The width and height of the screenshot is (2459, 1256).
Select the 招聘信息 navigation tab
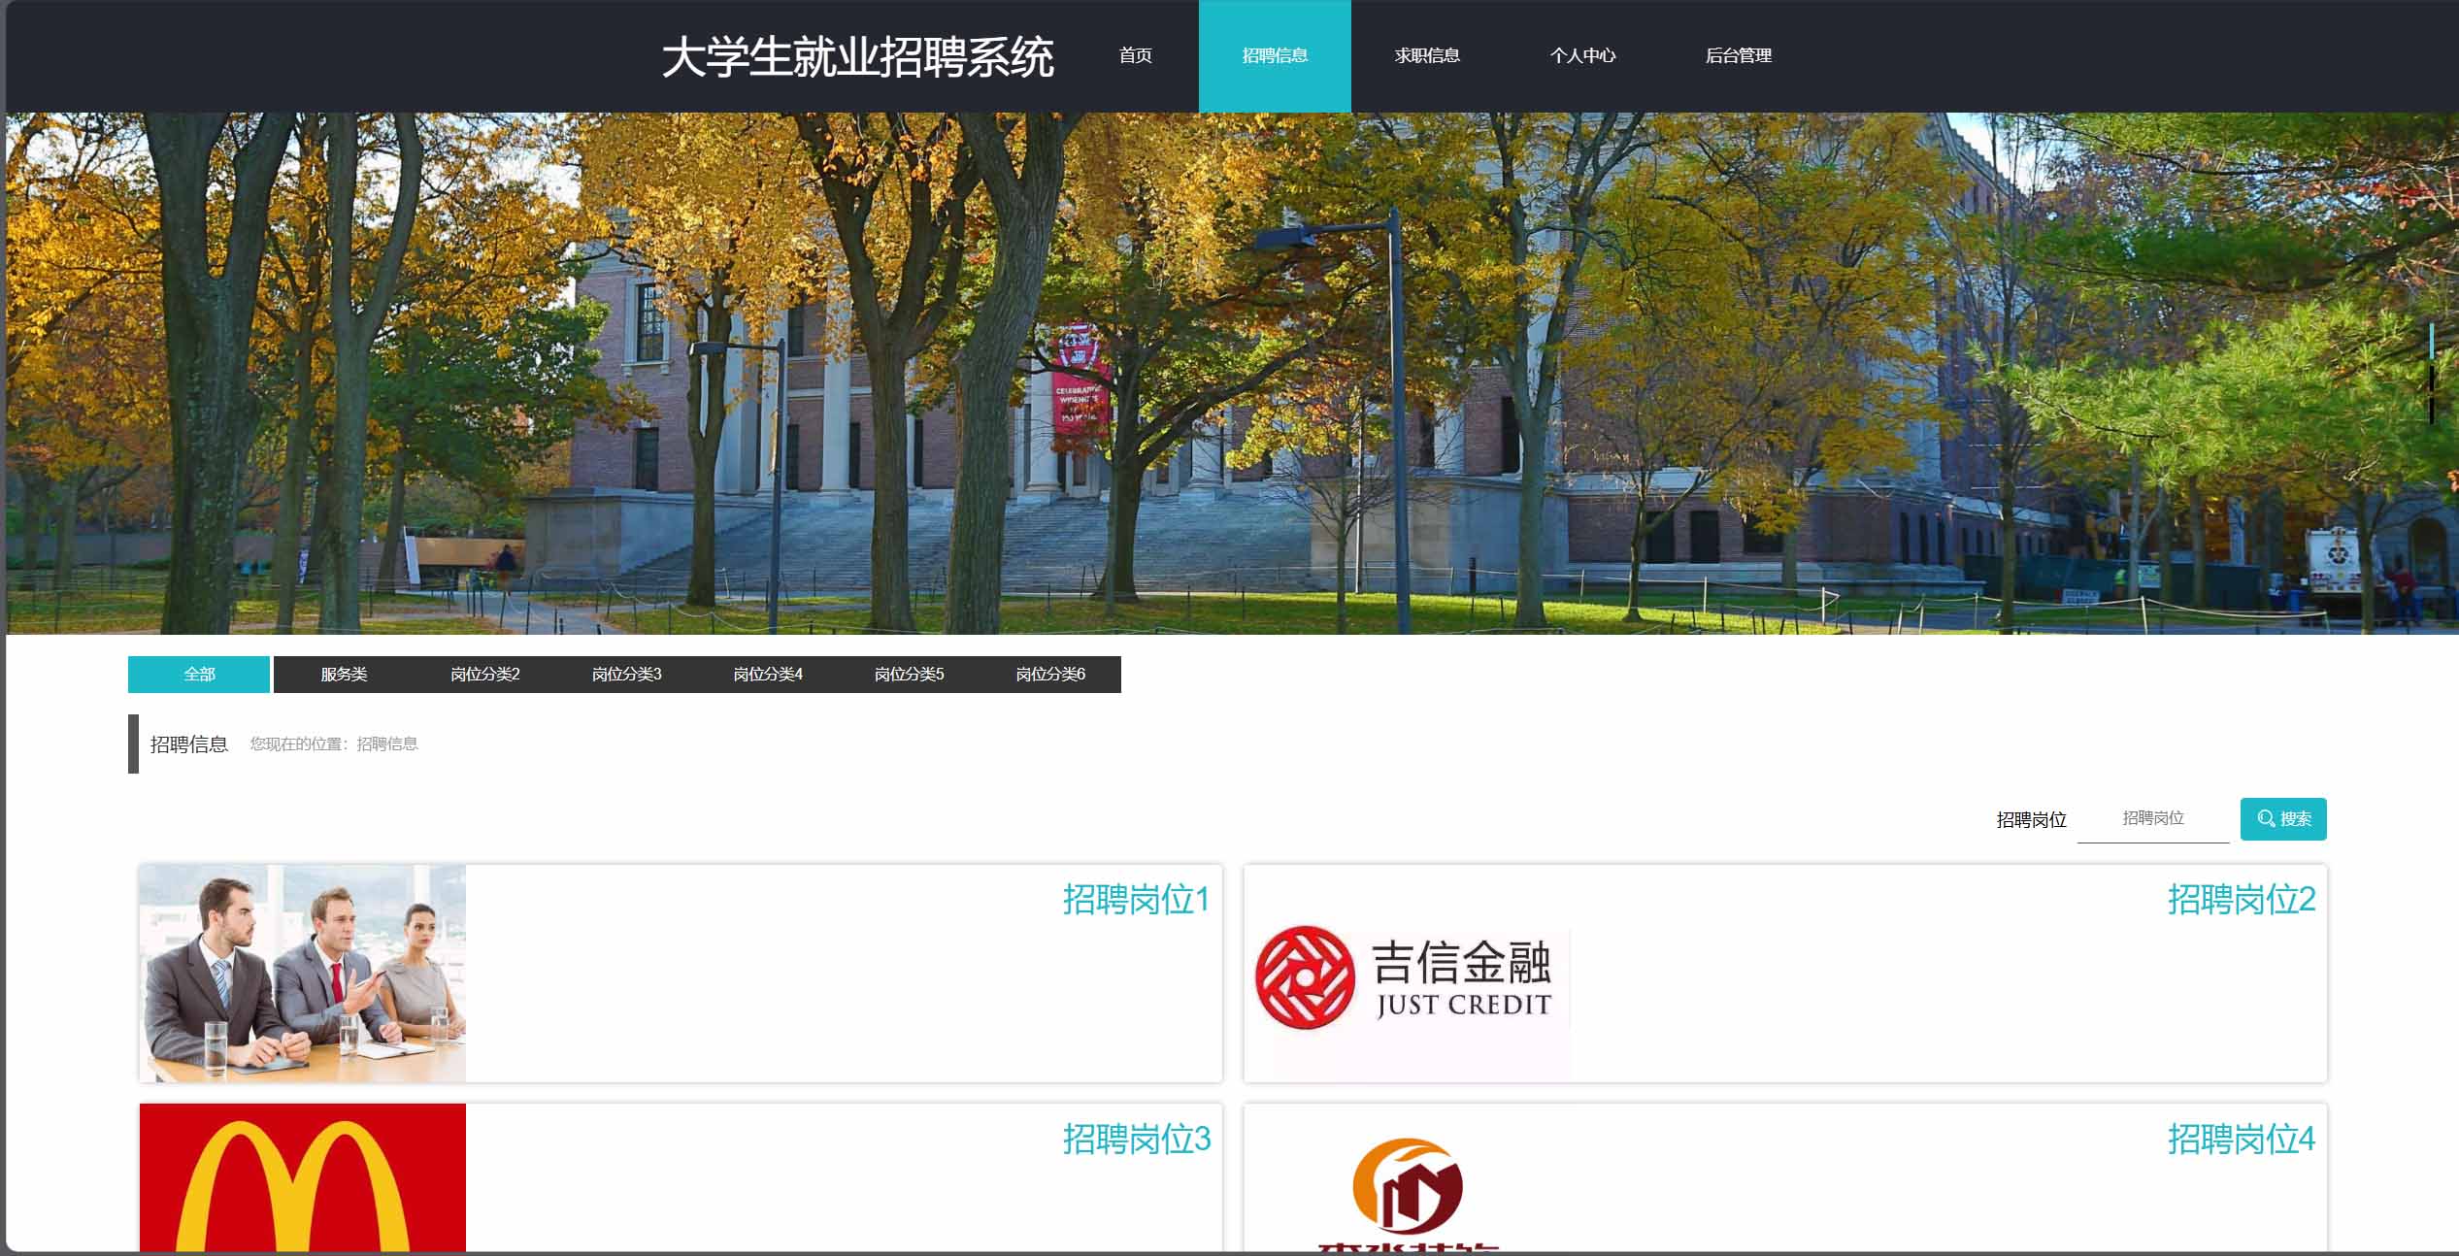point(1275,55)
